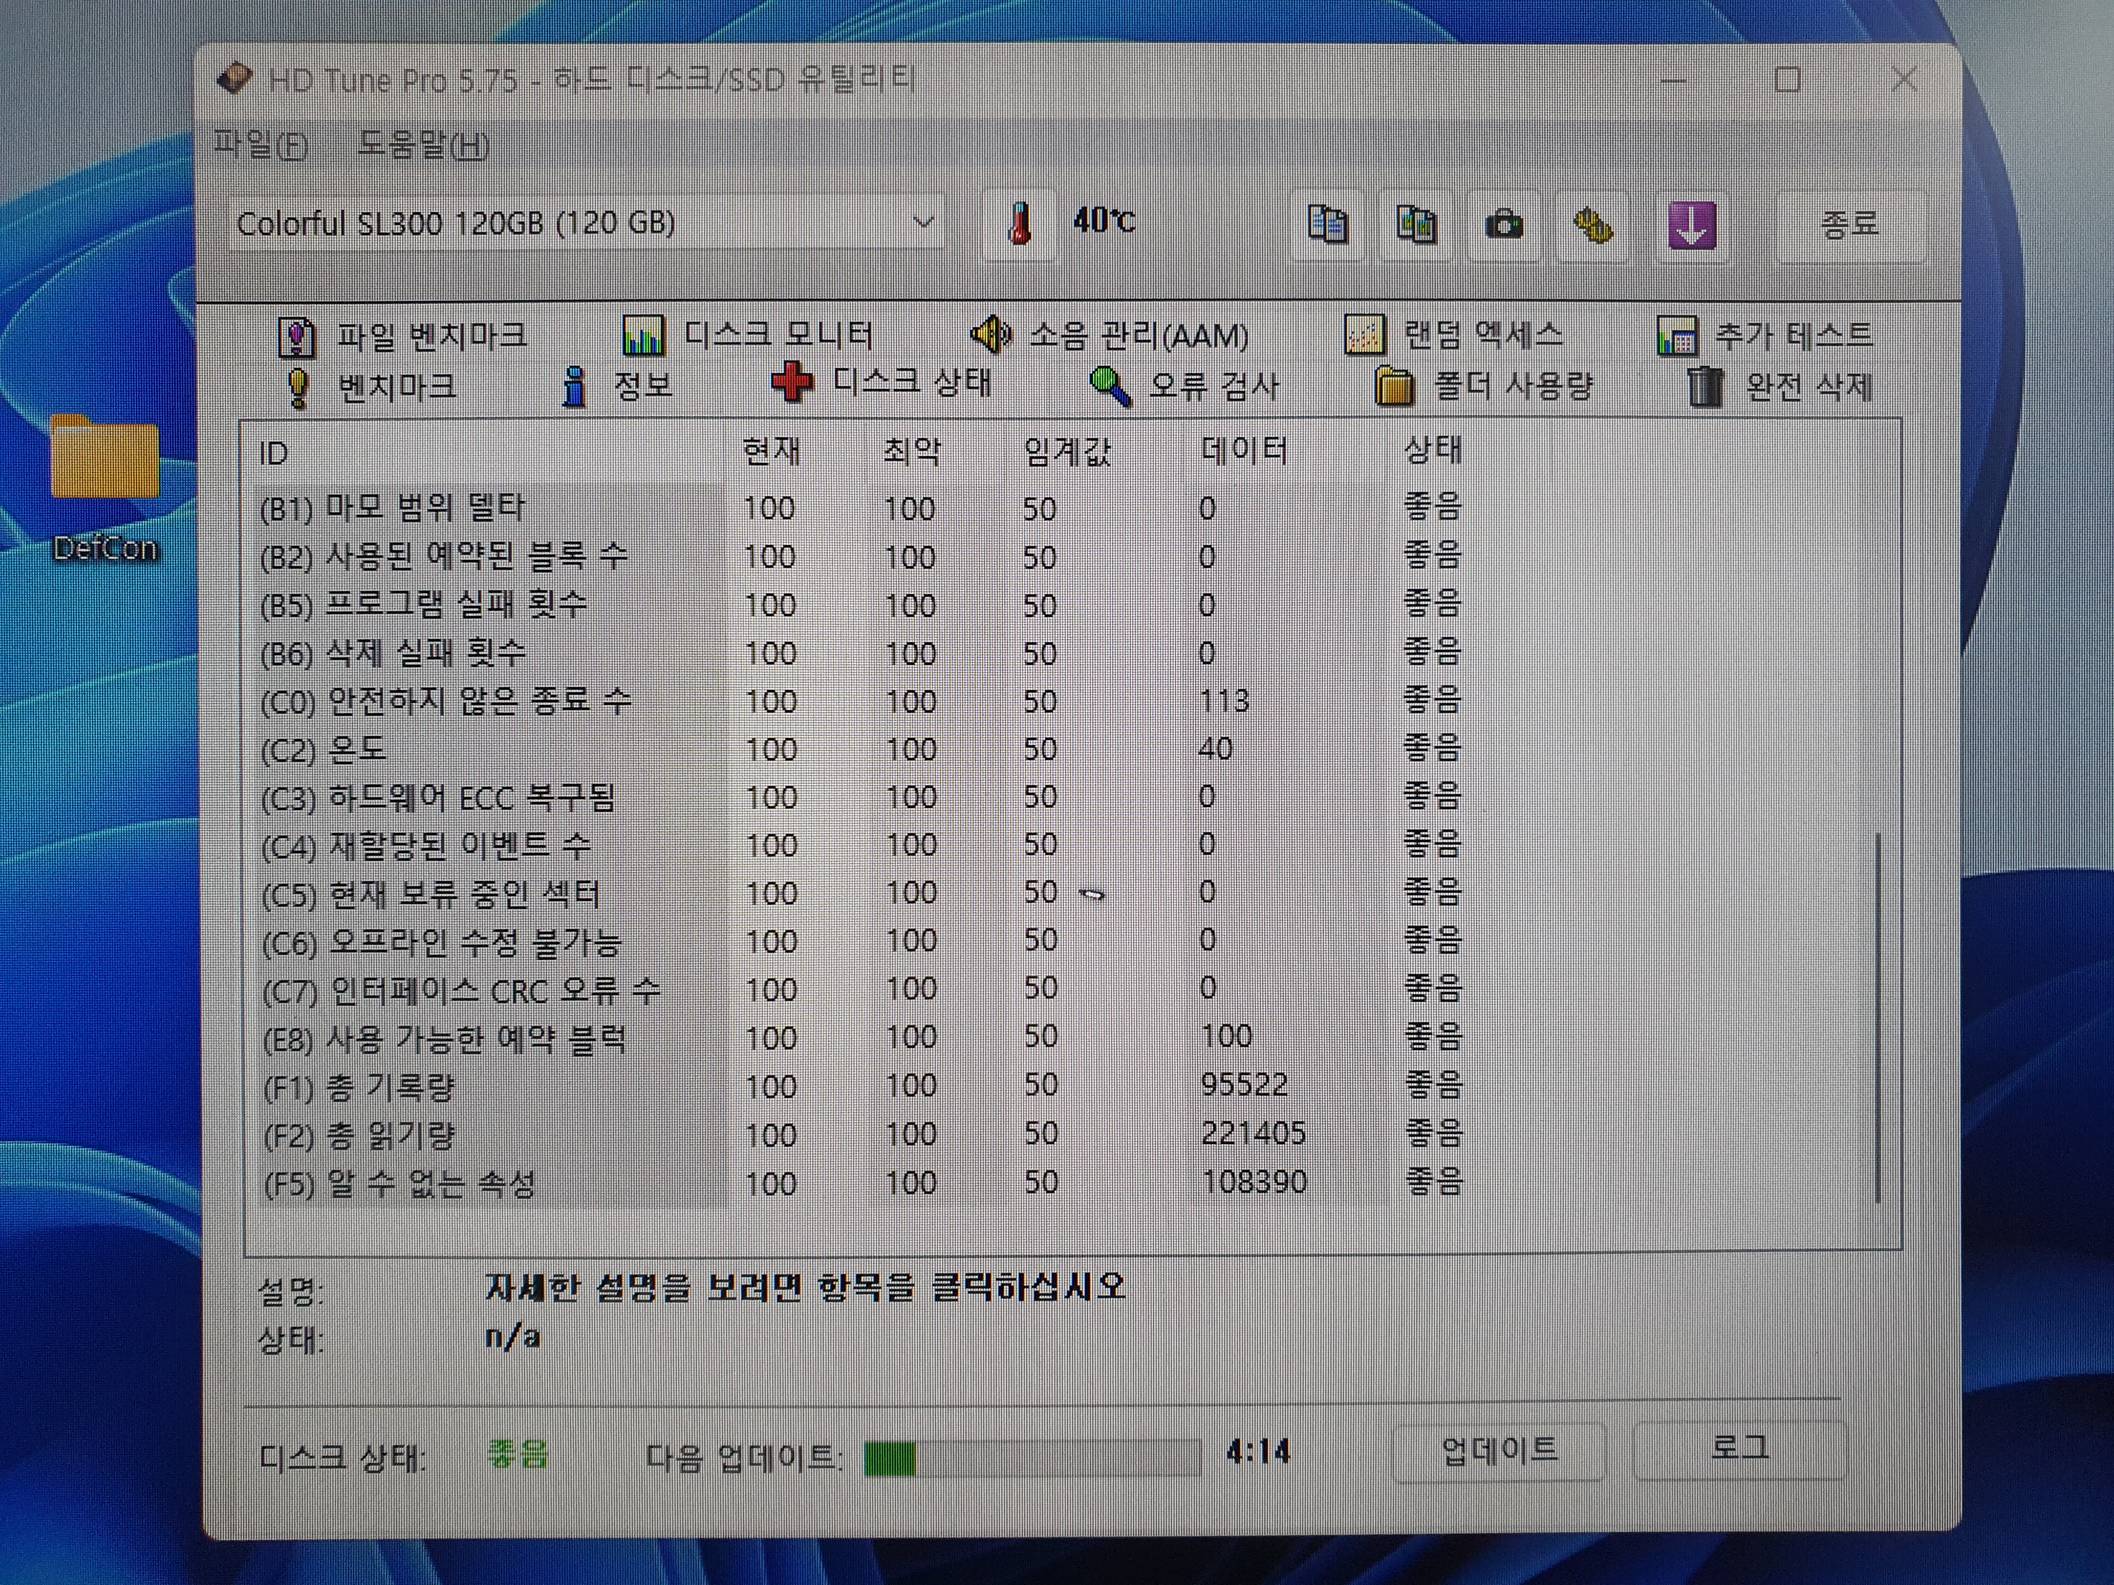Click the 4:14 update countdown timer
The width and height of the screenshot is (2114, 1585).
[1258, 1452]
